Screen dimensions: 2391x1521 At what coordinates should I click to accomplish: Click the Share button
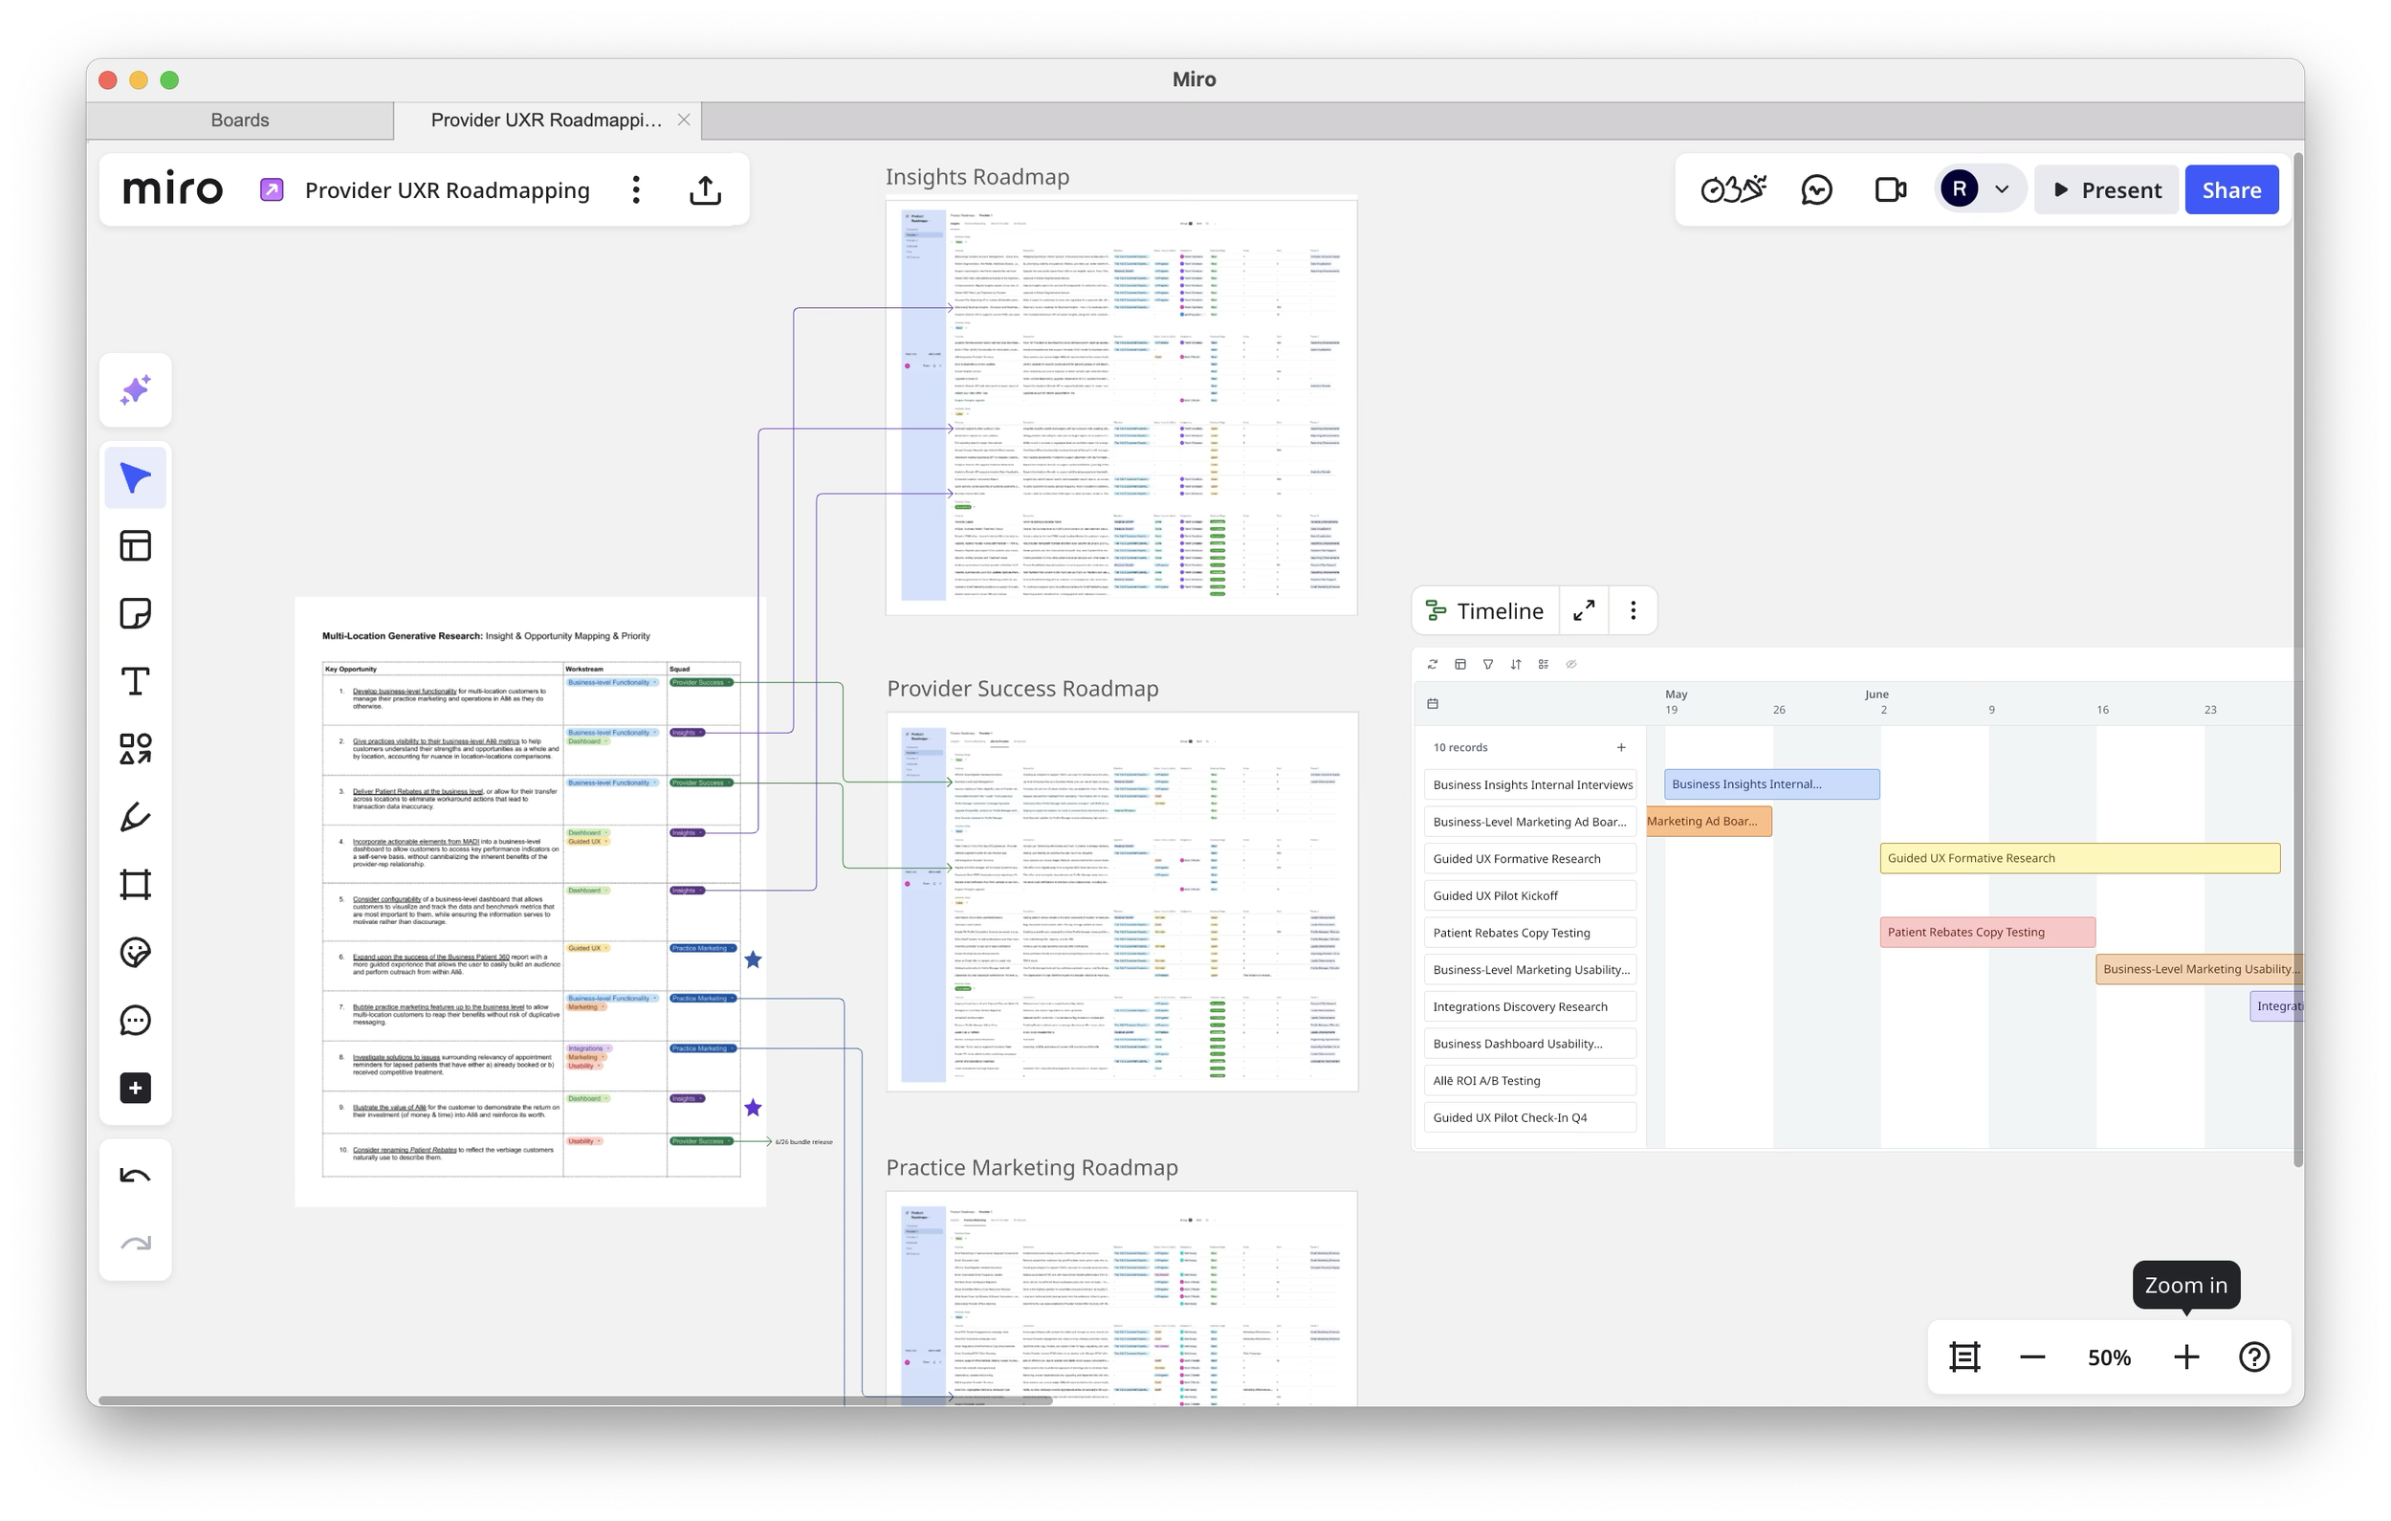click(2230, 189)
